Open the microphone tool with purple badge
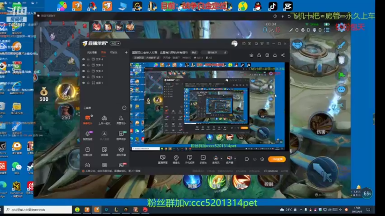Screen dimensions: 385x216 coord(88,135)
